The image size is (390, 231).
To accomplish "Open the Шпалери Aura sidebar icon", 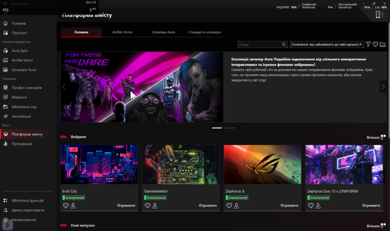I will (x=6, y=70).
